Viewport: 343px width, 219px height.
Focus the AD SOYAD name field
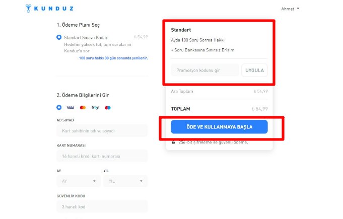102,131
